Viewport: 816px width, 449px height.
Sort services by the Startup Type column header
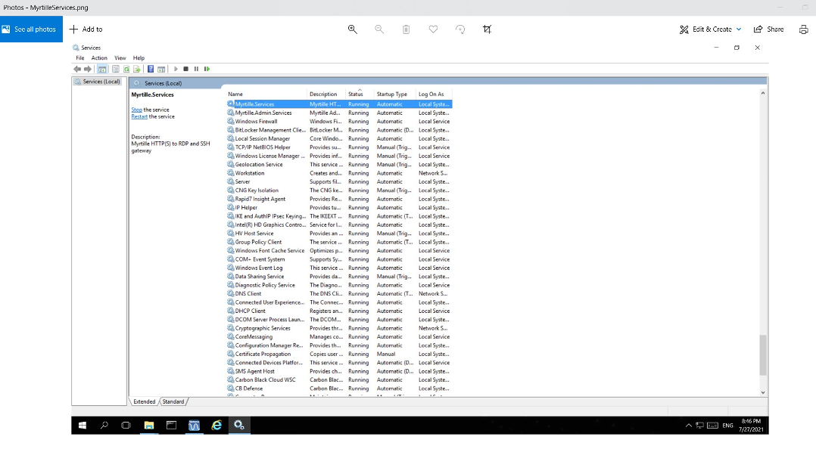click(391, 94)
